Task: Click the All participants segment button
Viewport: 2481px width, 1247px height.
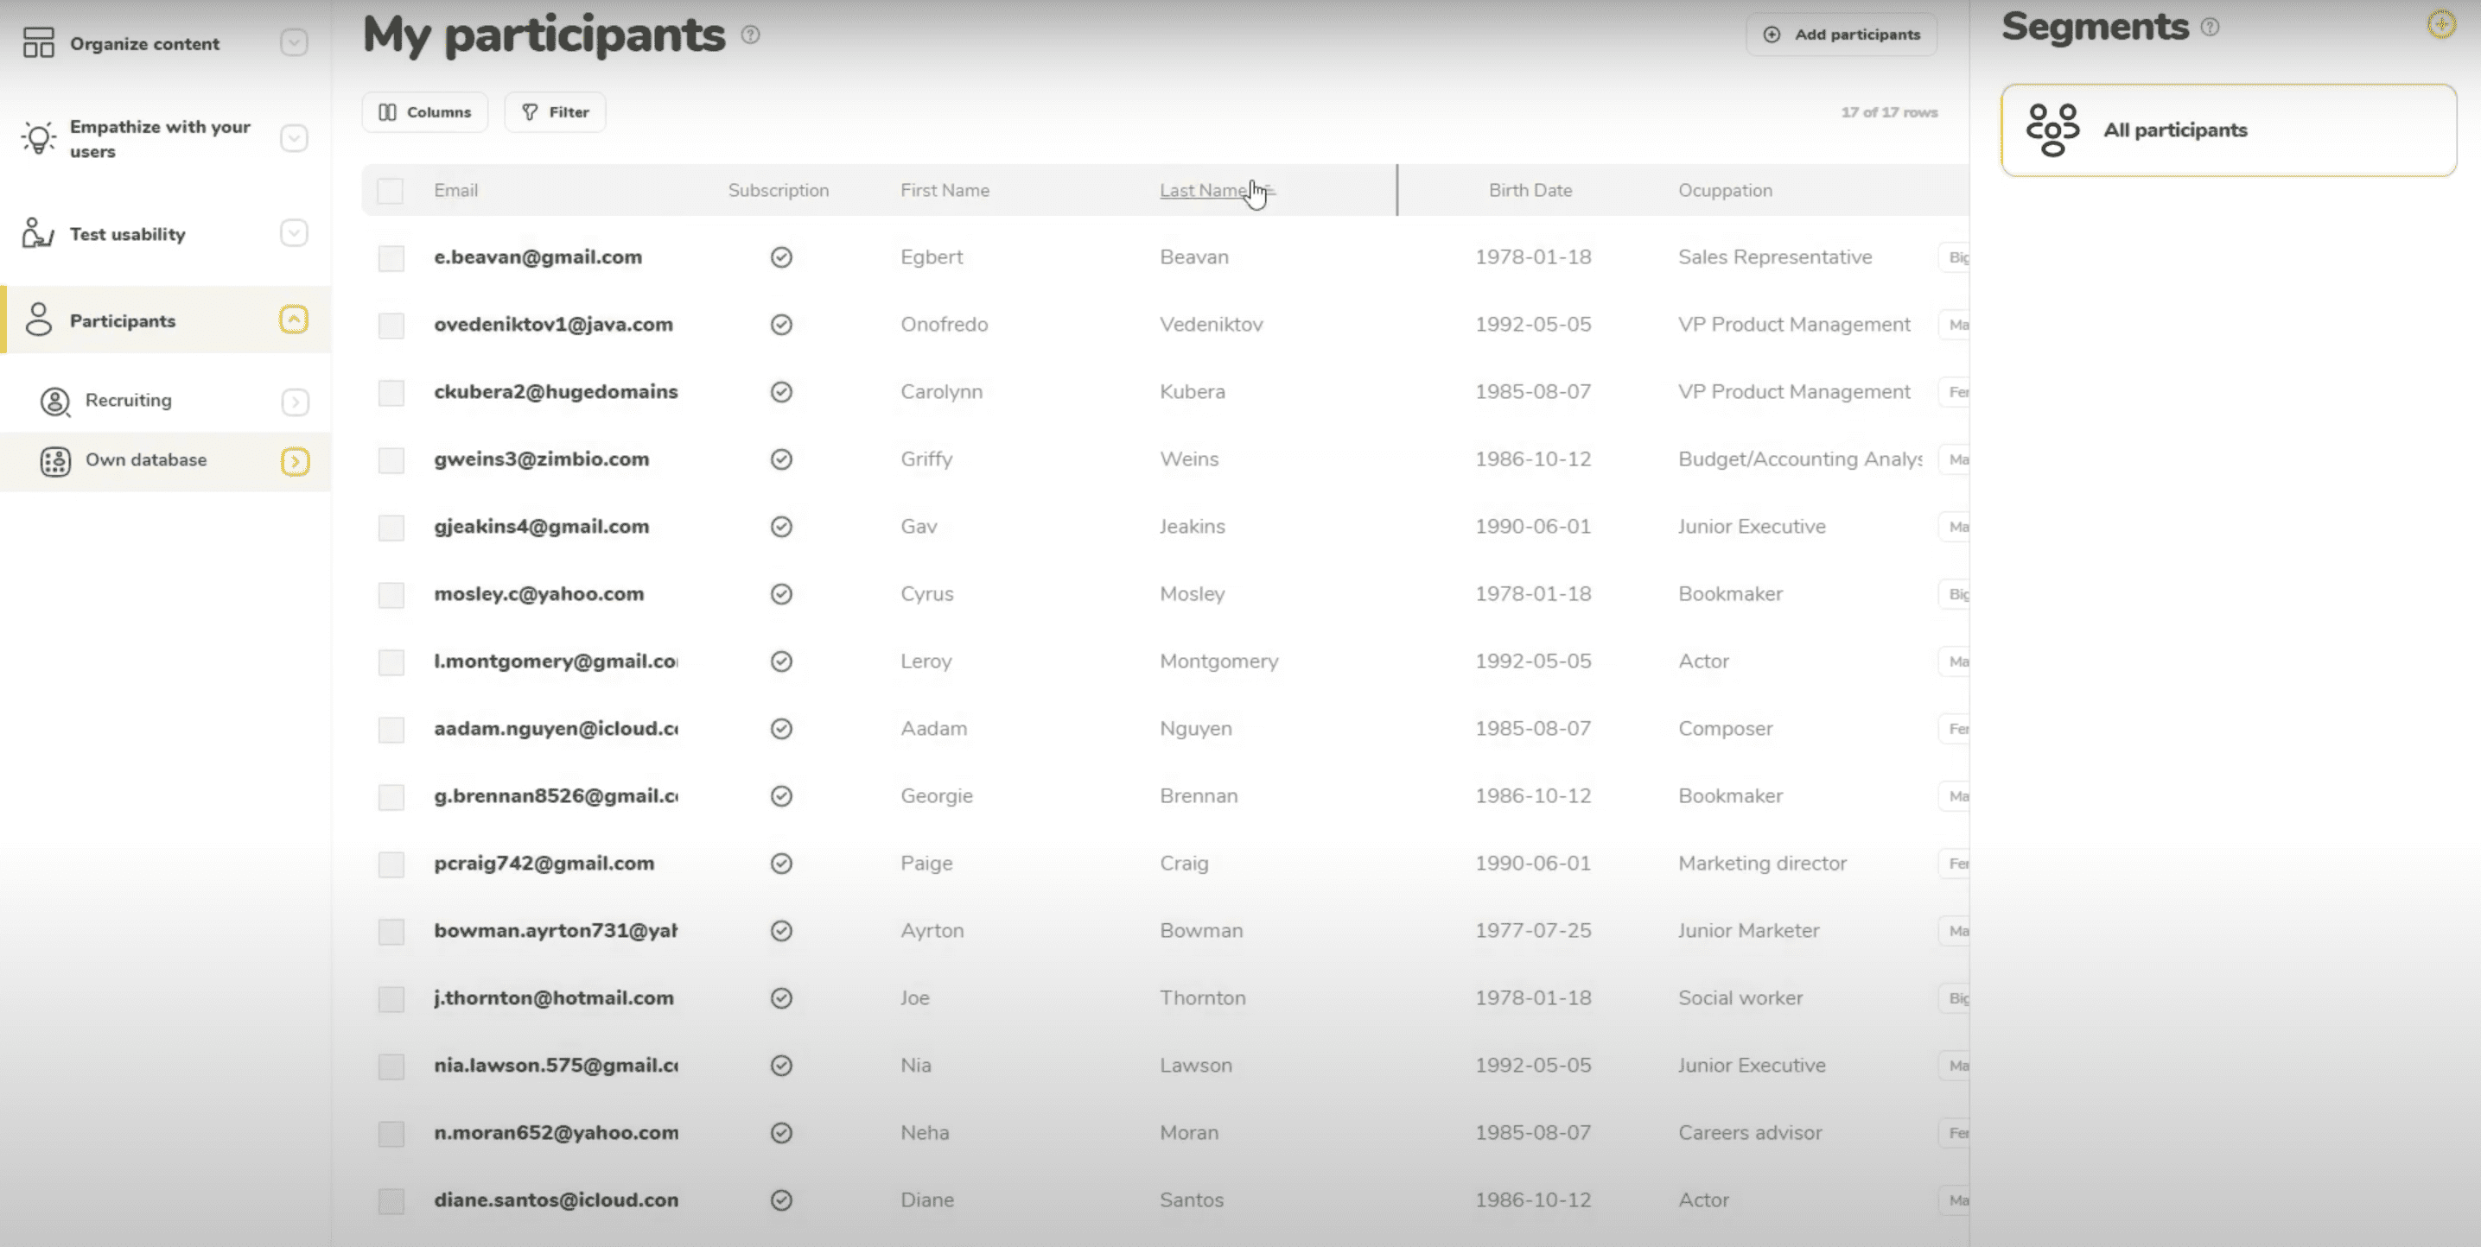Action: (x=2228, y=129)
